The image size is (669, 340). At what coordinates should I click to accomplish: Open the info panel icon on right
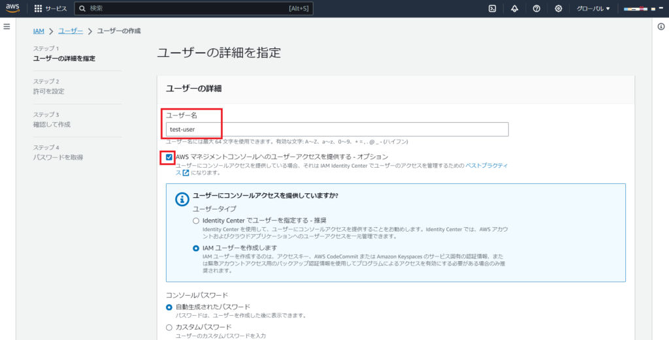pos(661,26)
